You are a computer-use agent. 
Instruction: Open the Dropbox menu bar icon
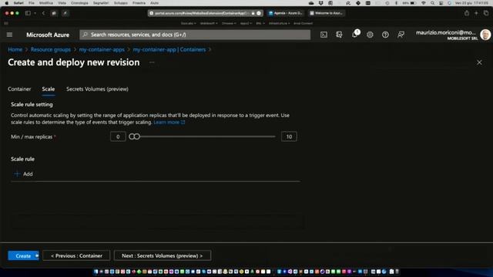[x=320, y=3]
